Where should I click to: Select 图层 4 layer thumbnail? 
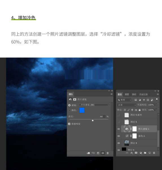pos(127,143)
